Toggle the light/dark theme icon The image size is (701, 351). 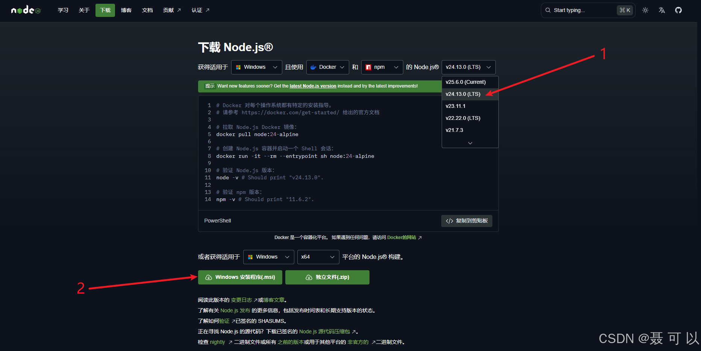click(645, 10)
